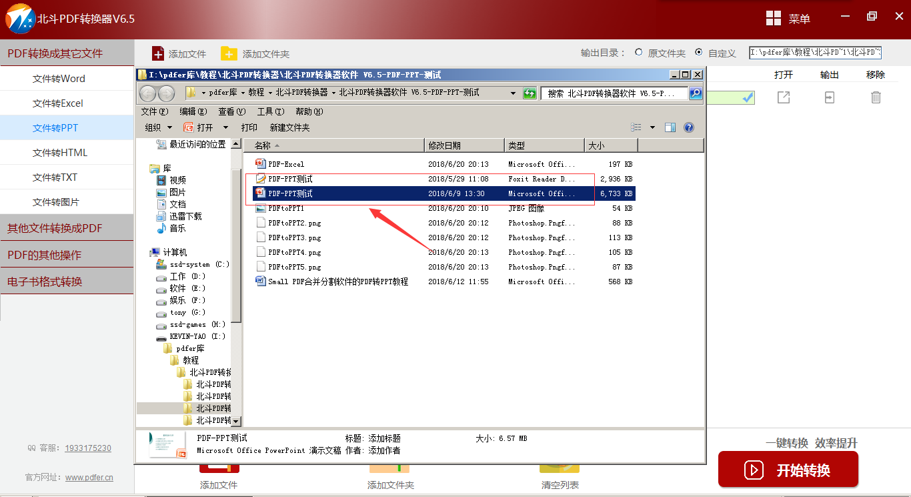Viewport: 911px width, 497px height.
Task: Click the 北斗PDF转换器 logo icon
Action: coord(20,18)
